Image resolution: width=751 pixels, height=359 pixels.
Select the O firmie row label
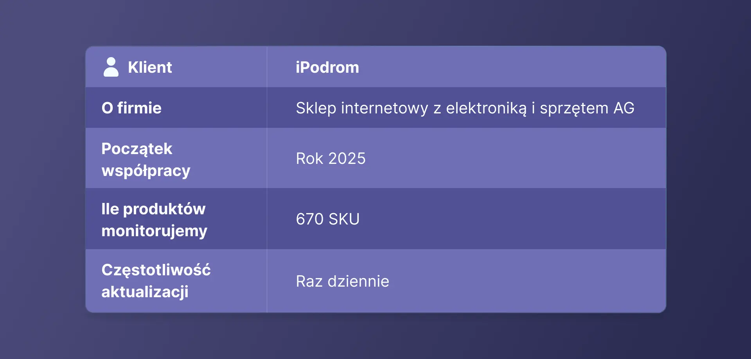pos(131,108)
